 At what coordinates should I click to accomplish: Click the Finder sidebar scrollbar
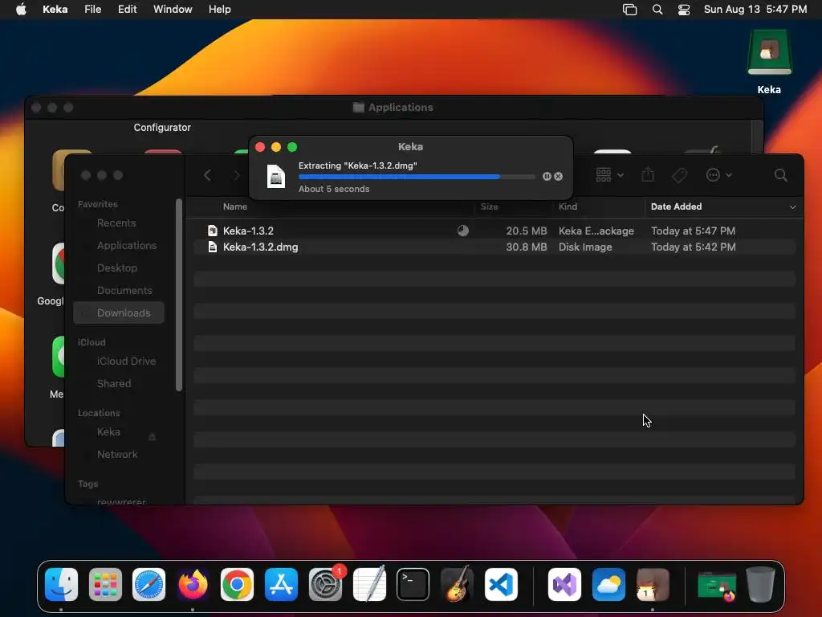click(x=179, y=295)
